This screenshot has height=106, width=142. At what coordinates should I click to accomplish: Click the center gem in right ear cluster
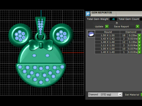62,36
